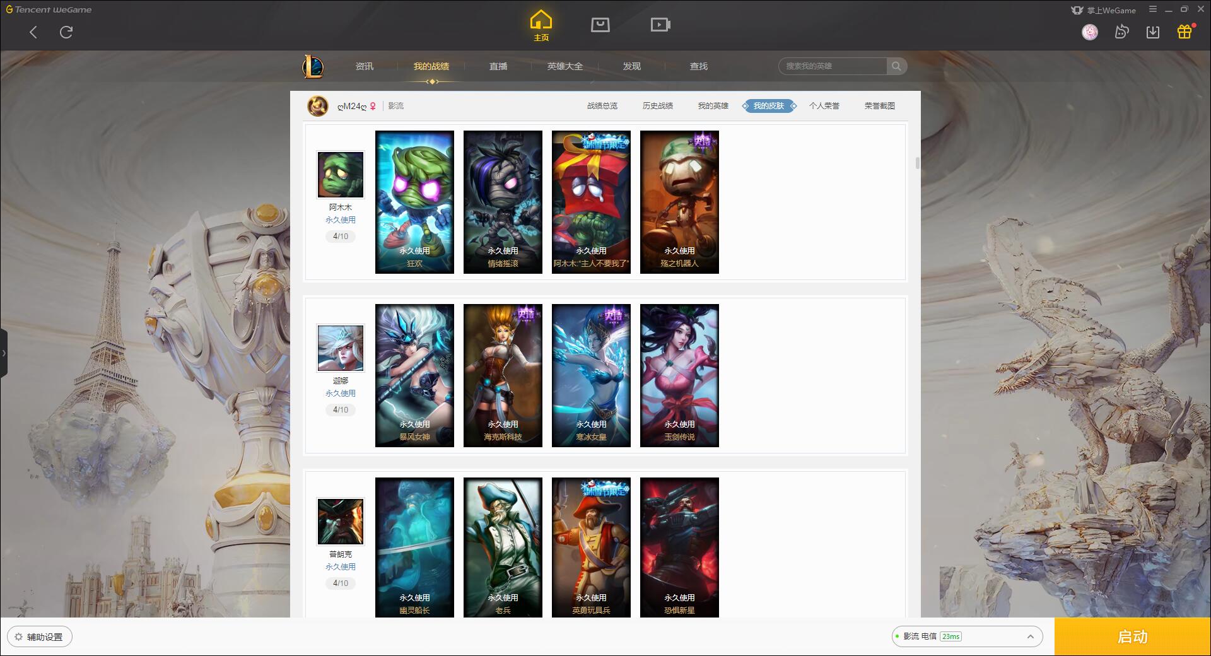Open the 情绪摇滚 skin card
This screenshot has width=1211, height=656.
tap(503, 202)
